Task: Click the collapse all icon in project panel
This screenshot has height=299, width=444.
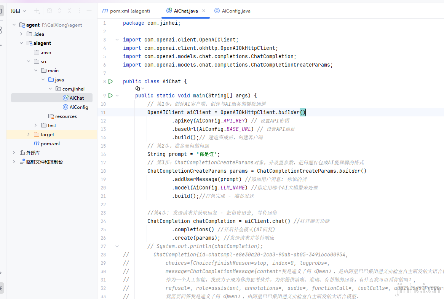Action: (x=69, y=11)
